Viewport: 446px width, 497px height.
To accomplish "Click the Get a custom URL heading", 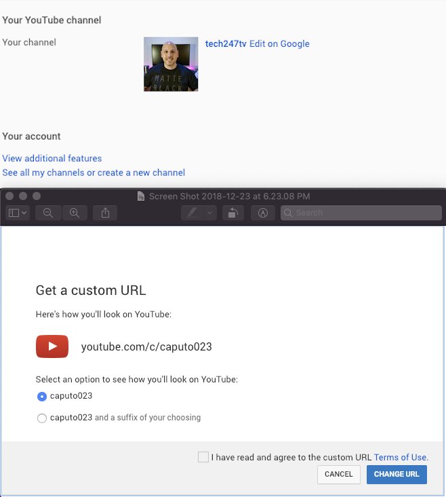I will (91, 290).
